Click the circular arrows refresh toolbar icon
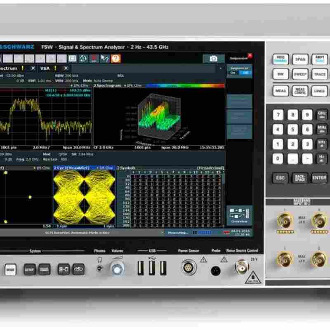The height and width of the screenshot is (330, 330). point(84,59)
